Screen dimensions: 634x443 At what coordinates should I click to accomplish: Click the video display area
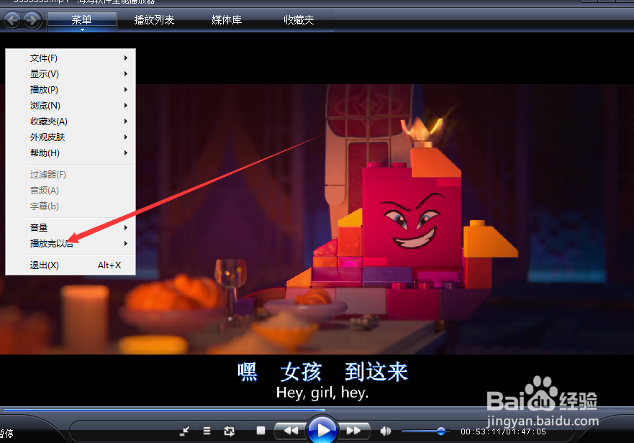click(317, 219)
